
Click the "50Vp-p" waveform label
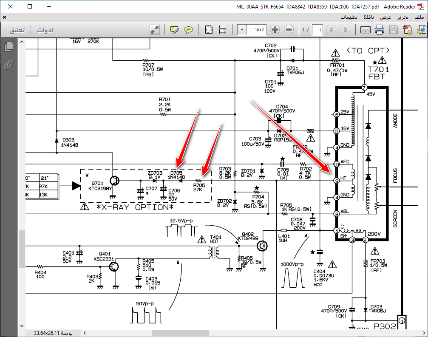(x=145, y=303)
